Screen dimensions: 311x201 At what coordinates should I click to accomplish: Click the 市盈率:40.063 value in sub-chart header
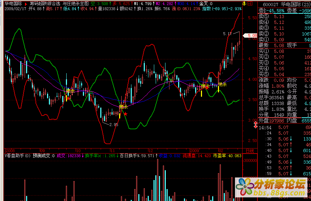pos(227,156)
